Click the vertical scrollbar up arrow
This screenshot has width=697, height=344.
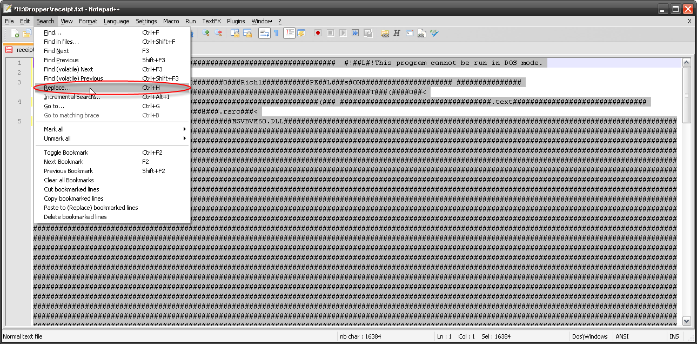pos(687,62)
